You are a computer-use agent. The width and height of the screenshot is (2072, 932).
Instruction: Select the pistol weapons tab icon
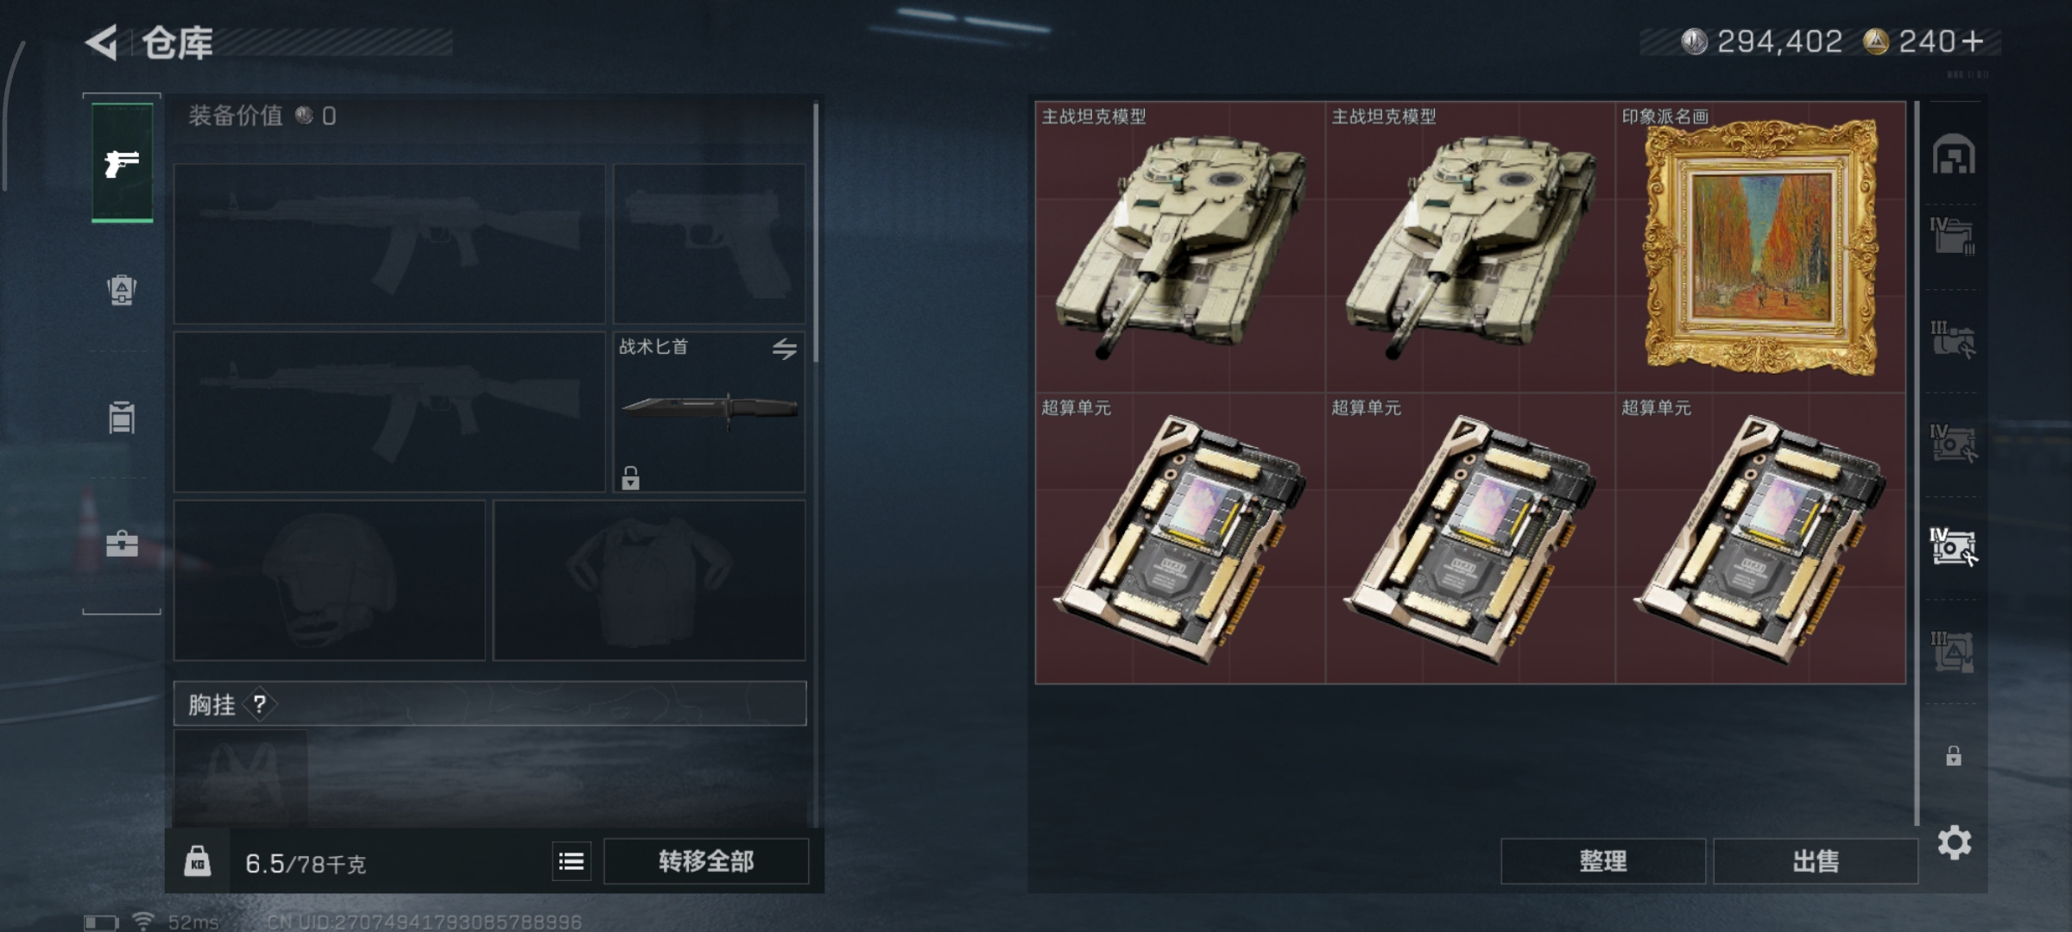(x=122, y=163)
